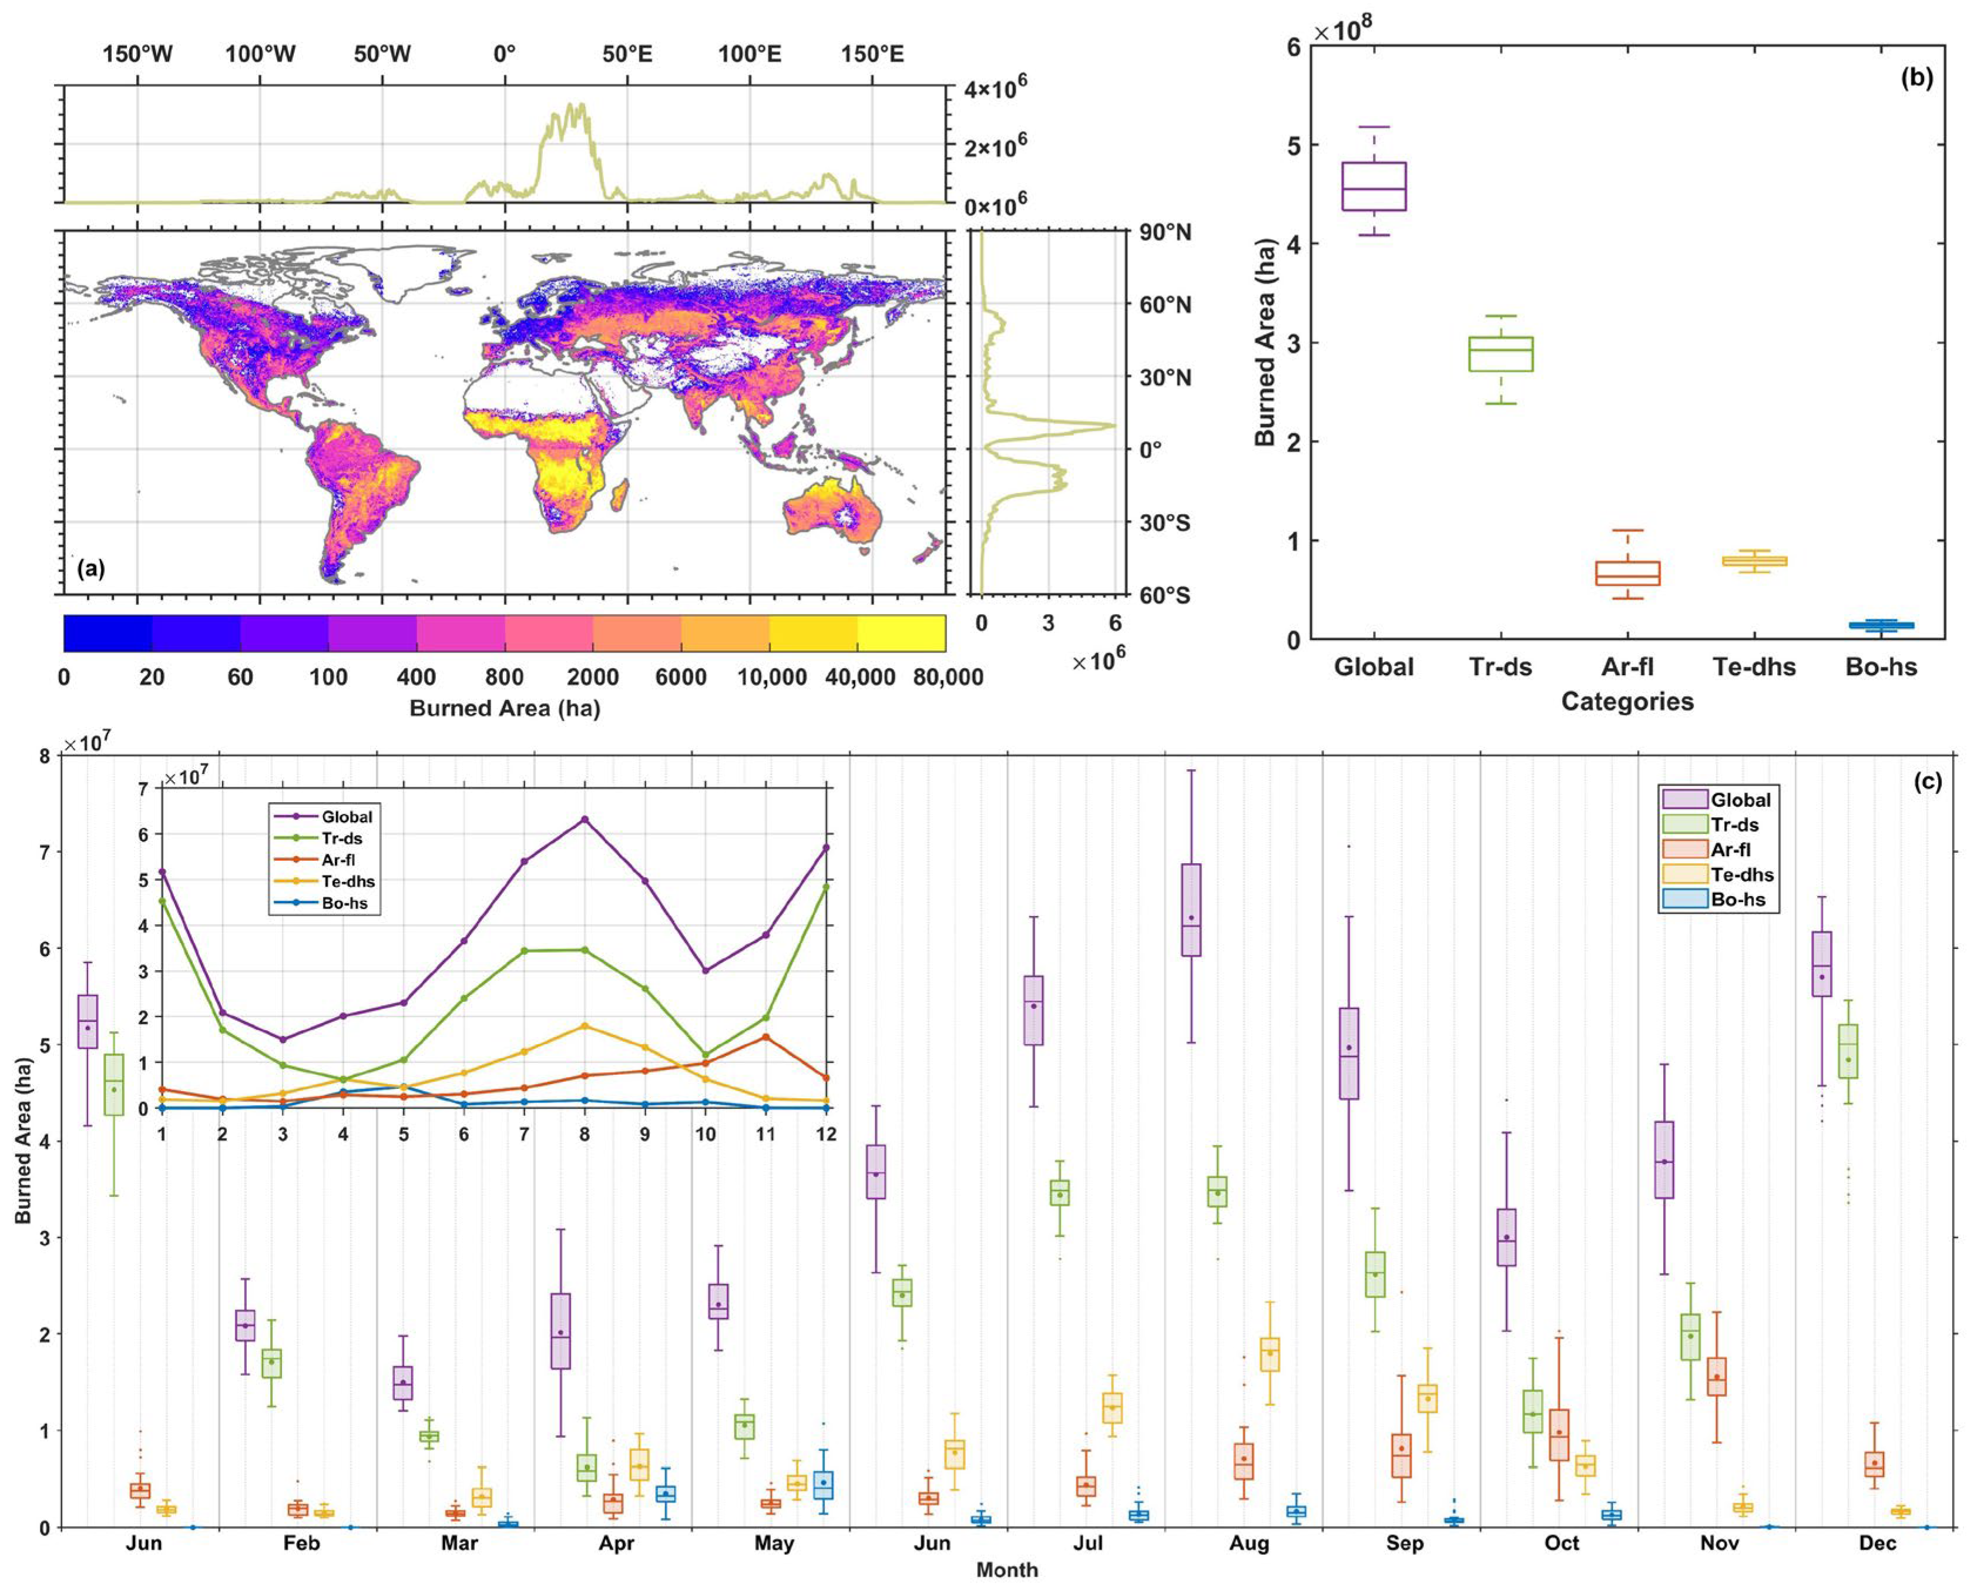This screenshot has height=1596, width=1974.
Task: Click the purple Global box in panel (b)
Action: (x=1374, y=187)
